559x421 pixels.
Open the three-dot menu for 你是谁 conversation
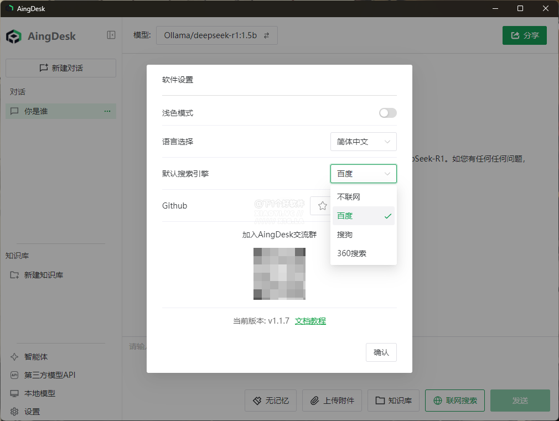pyautogui.click(x=107, y=111)
